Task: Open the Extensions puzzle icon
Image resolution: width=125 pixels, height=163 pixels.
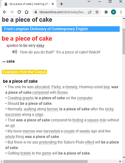Action: click(x=106, y=12)
